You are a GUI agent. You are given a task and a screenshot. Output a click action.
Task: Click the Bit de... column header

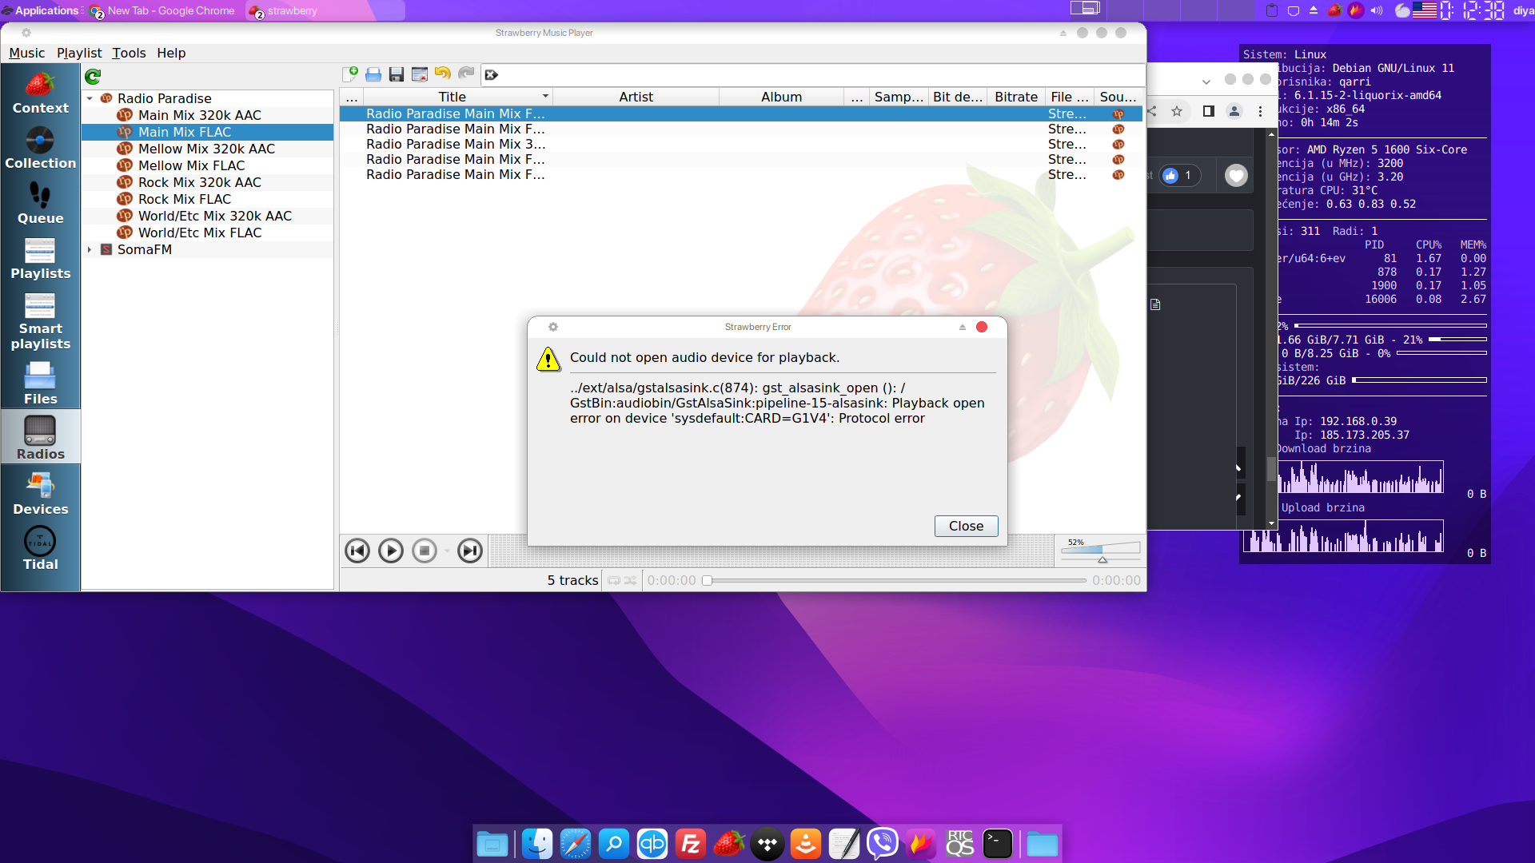pyautogui.click(x=957, y=97)
